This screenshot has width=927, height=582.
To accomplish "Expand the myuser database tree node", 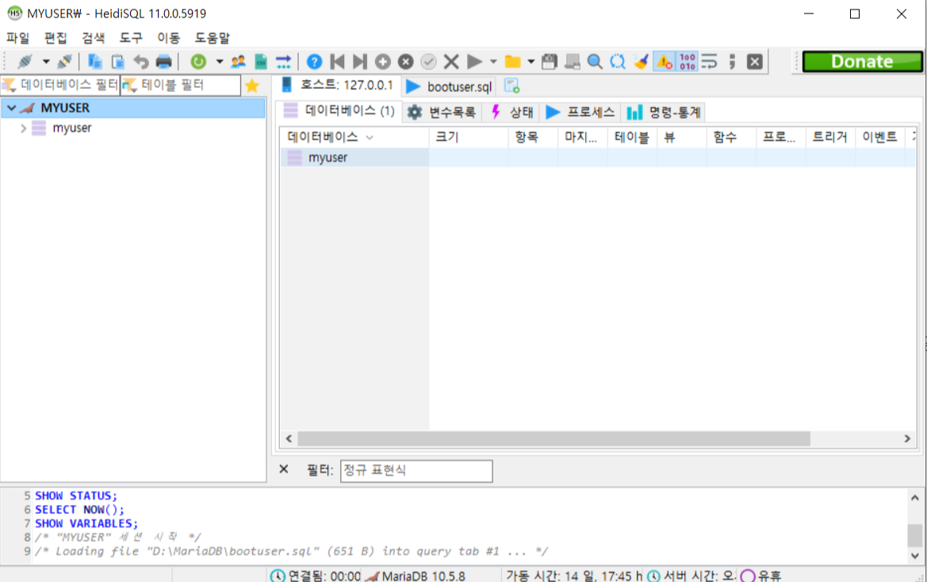I will (23, 128).
